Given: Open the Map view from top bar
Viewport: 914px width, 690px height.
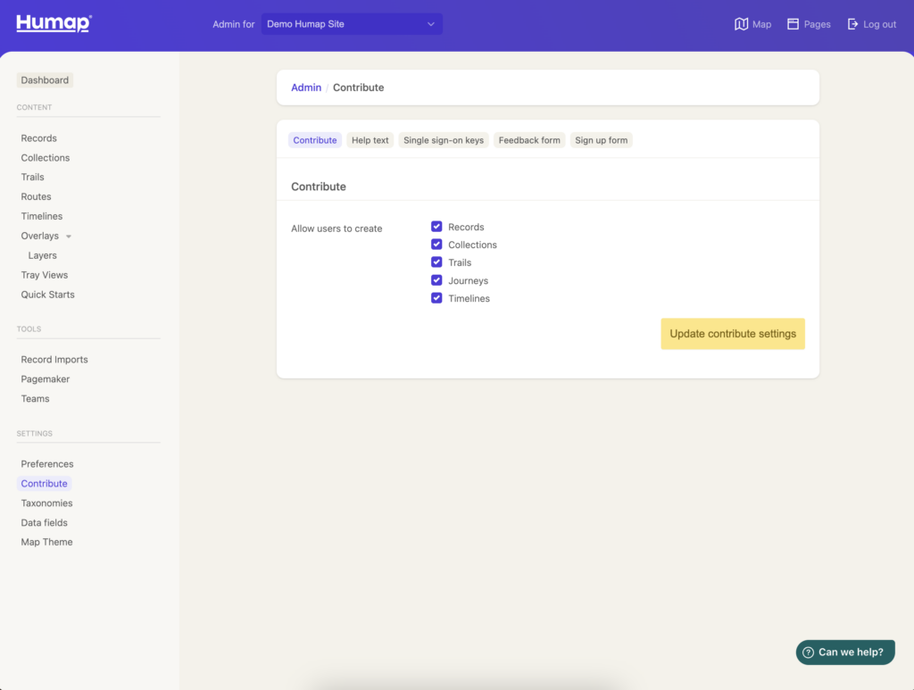Looking at the screenshot, I should pyautogui.click(x=752, y=24).
